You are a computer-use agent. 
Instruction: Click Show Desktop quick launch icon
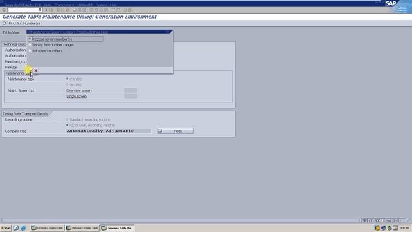[15, 228]
